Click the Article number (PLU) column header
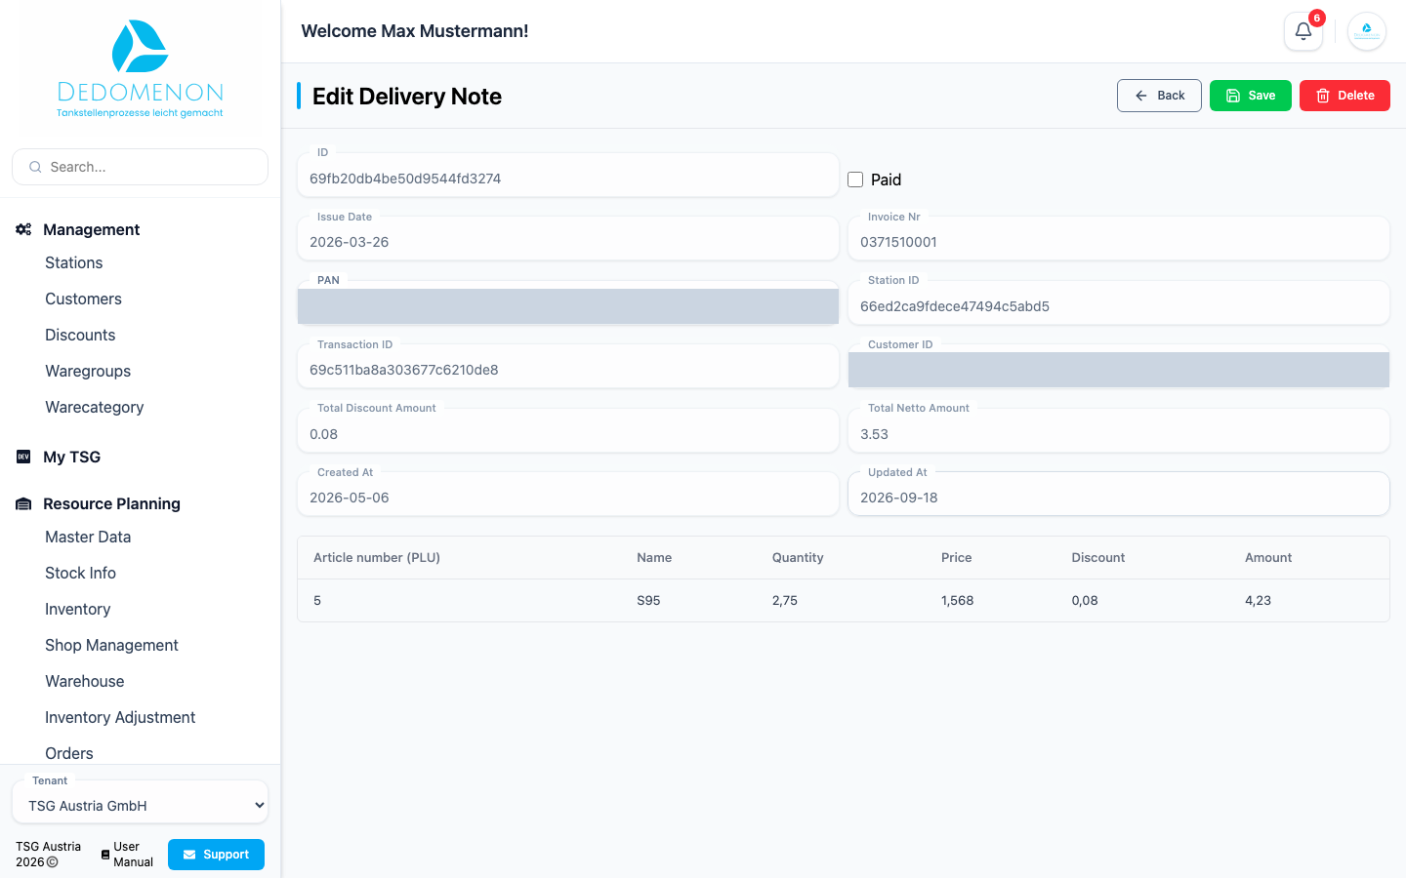Viewport: 1406px width, 878px height. pos(377,558)
